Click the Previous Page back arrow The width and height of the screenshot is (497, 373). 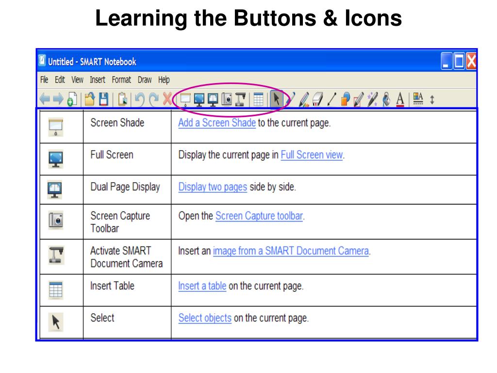coord(45,99)
